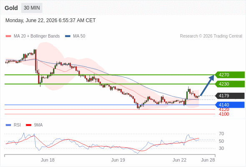Click the RSI 70 level label
246x167 pixels.
point(221,134)
